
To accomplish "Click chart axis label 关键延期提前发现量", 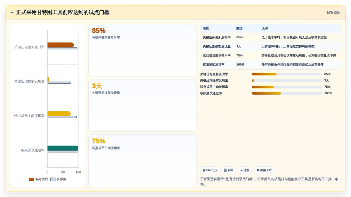I will point(29,81).
